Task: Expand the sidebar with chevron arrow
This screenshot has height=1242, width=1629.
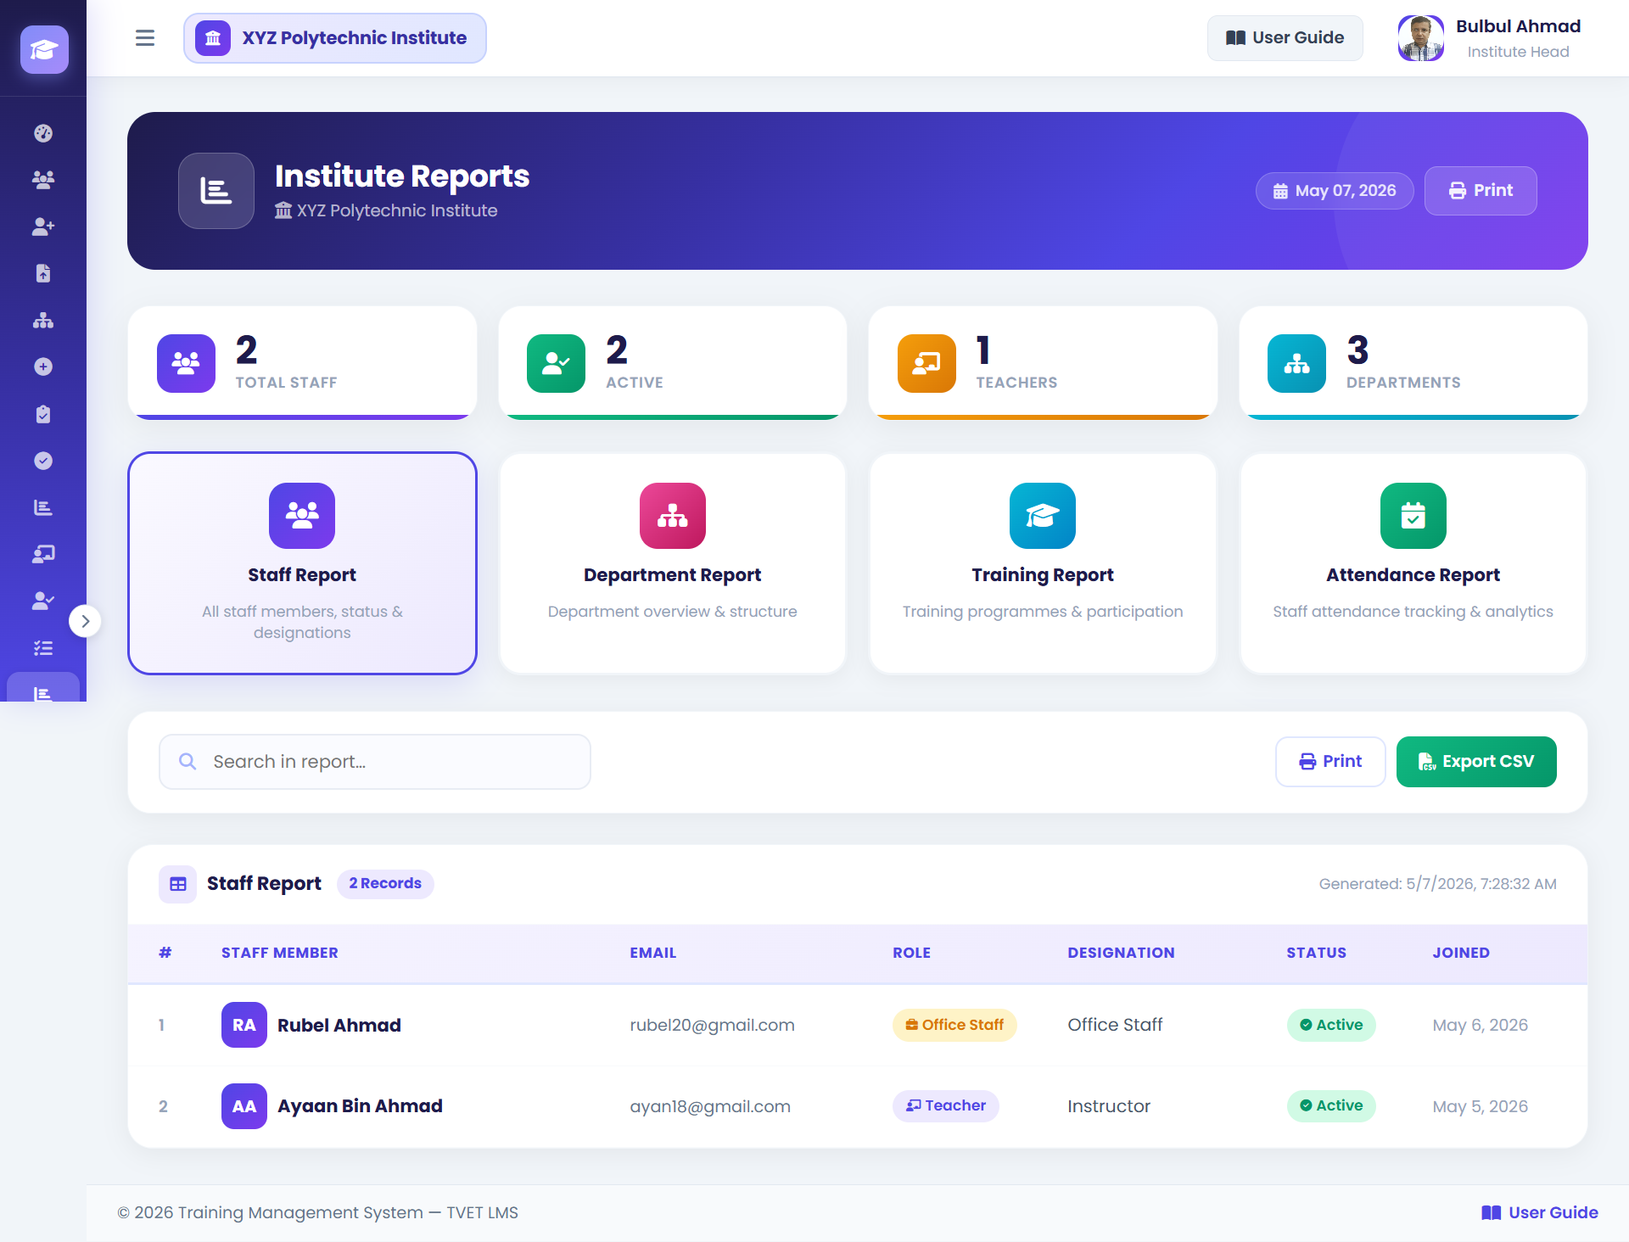Action: [85, 621]
